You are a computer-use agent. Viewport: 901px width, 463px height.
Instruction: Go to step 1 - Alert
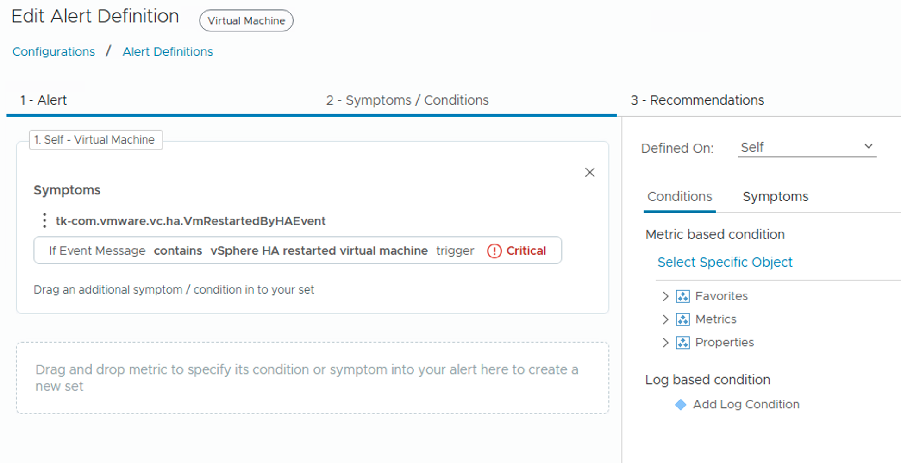pyautogui.click(x=44, y=100)
